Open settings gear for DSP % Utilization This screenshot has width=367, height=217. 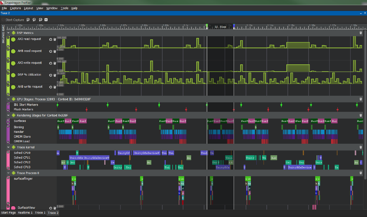pyautogui.click(x=51, y=75)
